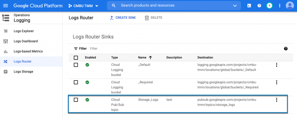Open notifications badge showing 9
297x118 pixels.
(269, 5)
